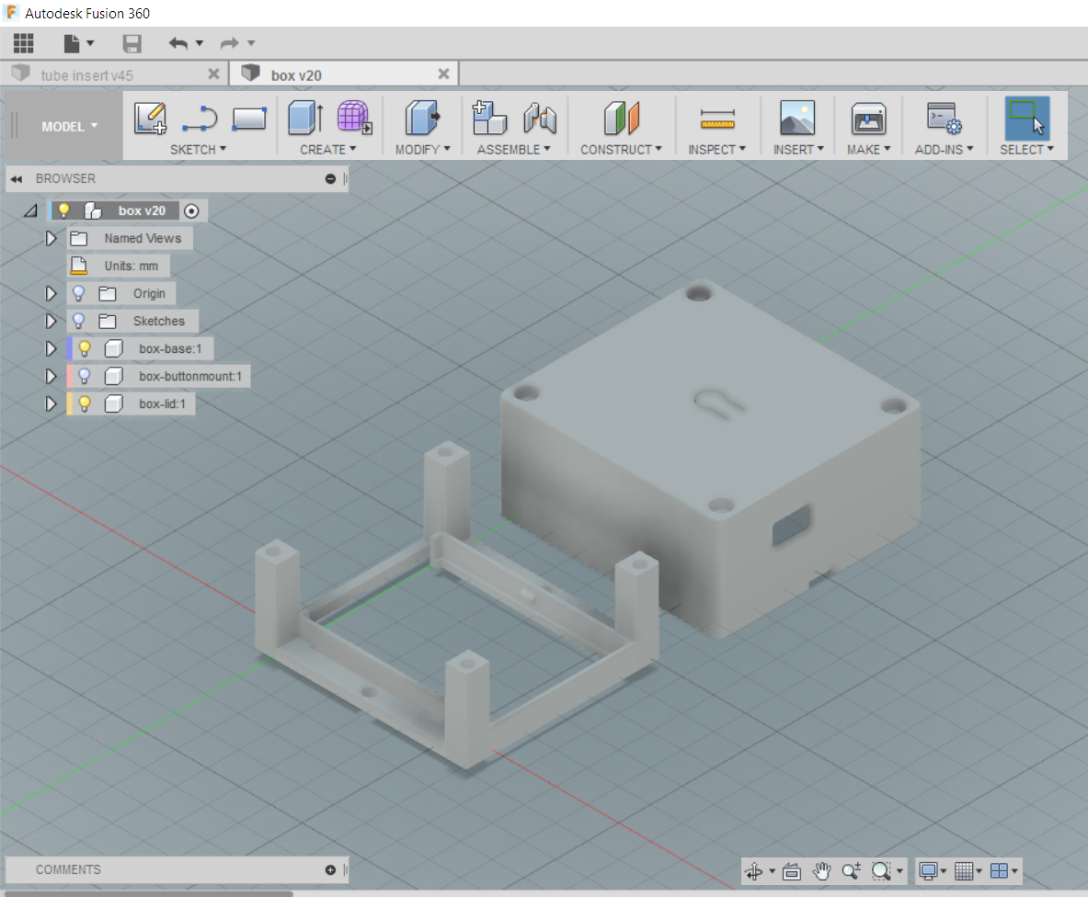Open the data panel grid icon
1088x897 pixels.
24,44
